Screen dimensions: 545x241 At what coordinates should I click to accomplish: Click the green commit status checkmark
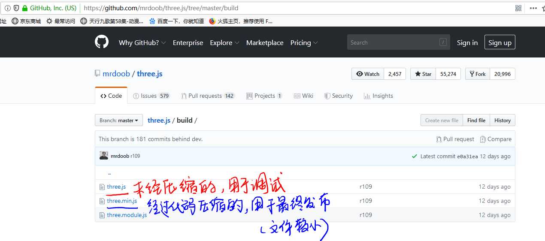(414, 156)
